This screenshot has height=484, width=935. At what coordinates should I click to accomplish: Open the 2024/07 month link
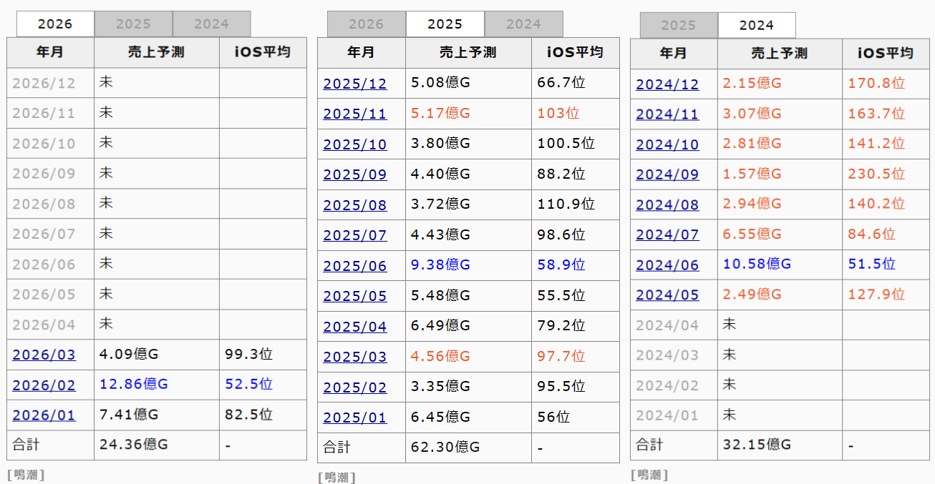click(x=667, y=235)
